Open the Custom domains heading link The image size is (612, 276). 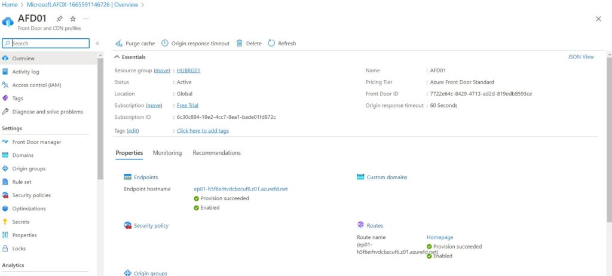coord(387,177)
